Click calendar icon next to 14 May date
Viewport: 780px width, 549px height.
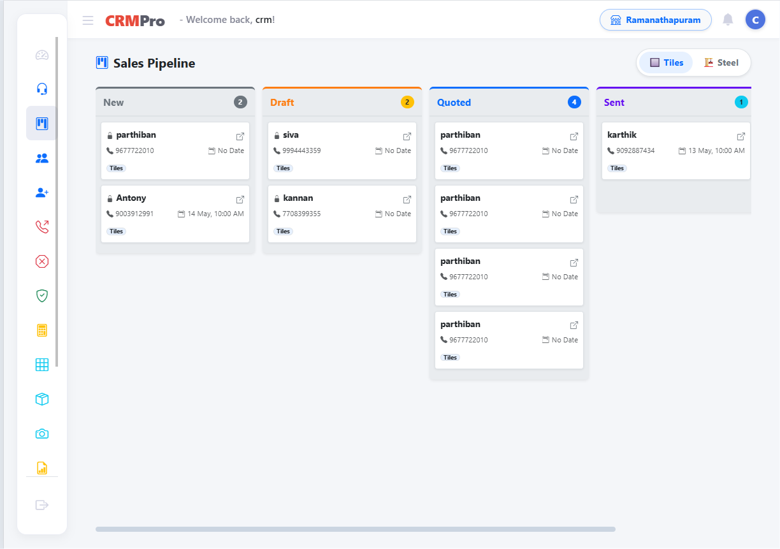tap(181, 214)
